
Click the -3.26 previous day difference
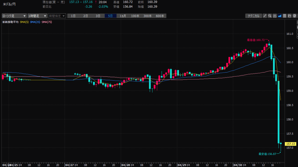tap(88, 7)
